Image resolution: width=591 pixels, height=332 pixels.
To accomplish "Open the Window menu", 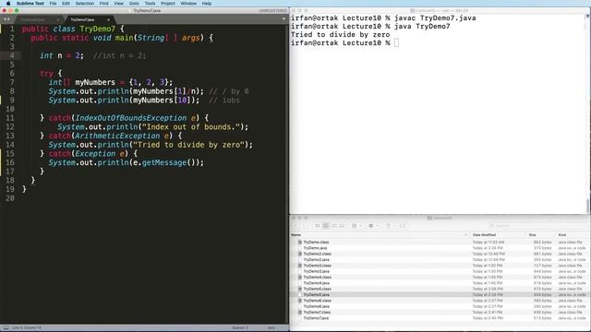I will tap(188, 4).
